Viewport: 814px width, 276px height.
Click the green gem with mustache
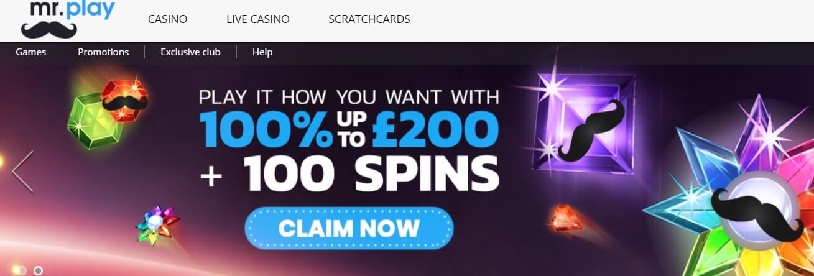[88, 119]
